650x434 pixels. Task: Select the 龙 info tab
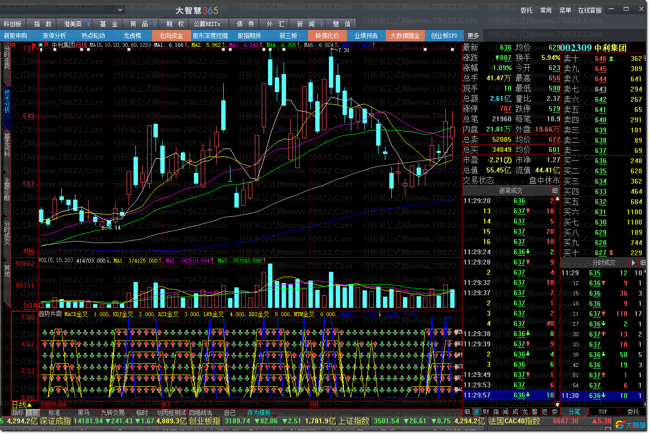coord(525,412)
